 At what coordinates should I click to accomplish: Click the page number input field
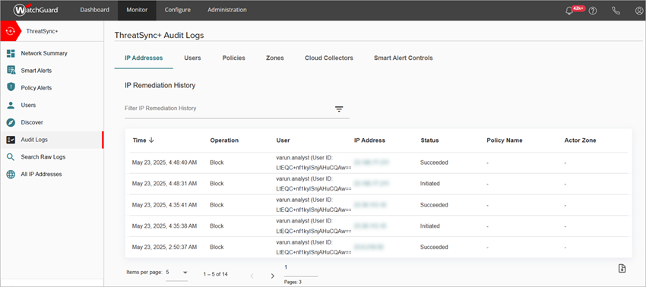301,269
